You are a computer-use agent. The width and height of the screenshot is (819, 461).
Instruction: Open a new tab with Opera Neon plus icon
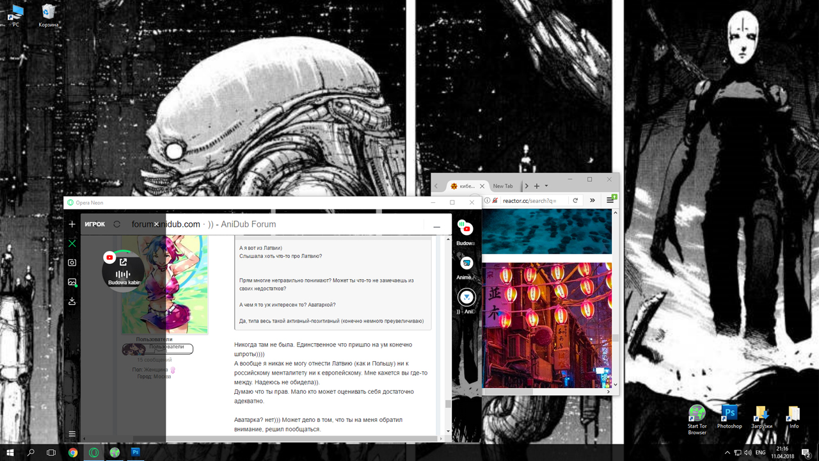click(x=72, y=224)
